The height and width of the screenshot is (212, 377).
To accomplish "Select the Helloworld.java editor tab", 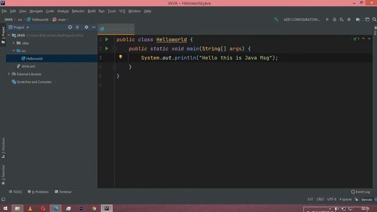I will (x=117, y=29).
